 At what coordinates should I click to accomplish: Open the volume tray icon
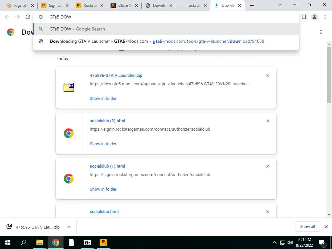tap(290, 243)
